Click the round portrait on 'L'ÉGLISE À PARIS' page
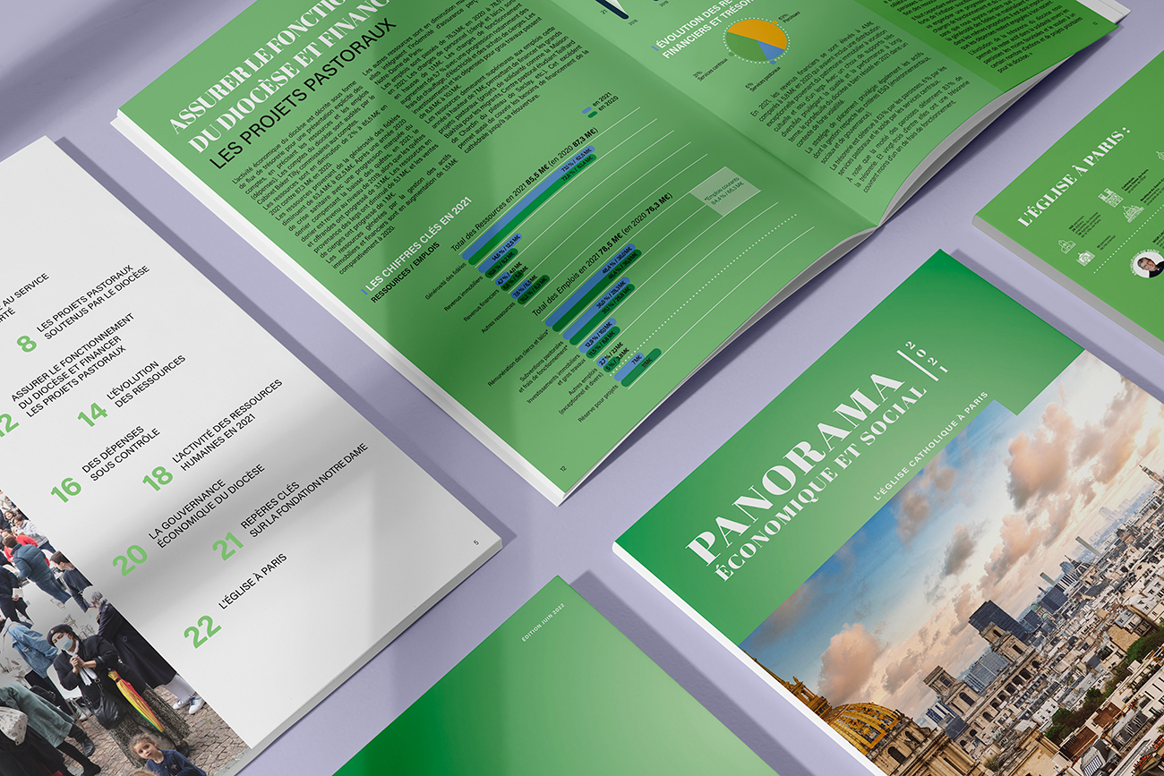 (1148, 264)
